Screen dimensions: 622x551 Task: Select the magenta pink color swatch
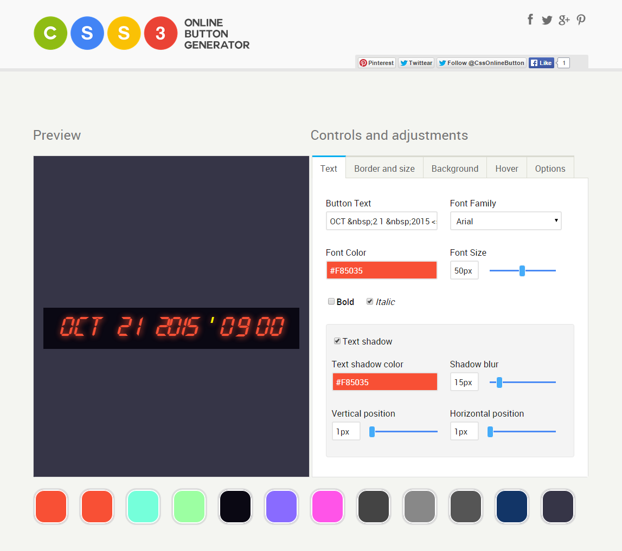coord(327,507)
